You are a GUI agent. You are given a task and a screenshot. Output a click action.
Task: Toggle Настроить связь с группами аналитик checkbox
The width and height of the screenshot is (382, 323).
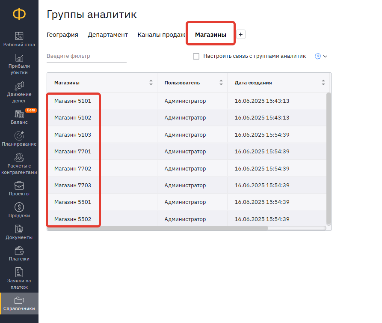coord(196,57)
